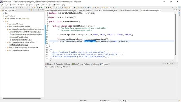Maximize the Project Explorer view
This screenshot has height=102, width=181.
click(x=43, y=10)
